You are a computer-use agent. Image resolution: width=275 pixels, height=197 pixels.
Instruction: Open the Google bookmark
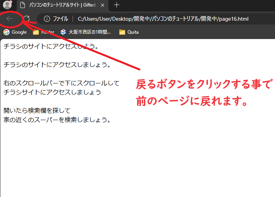(x=15, y=32)
